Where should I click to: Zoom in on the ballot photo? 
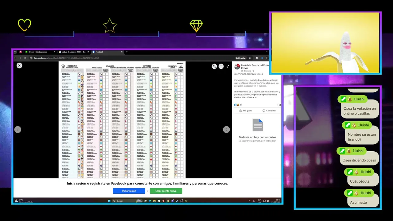click(x=214, y=66)
